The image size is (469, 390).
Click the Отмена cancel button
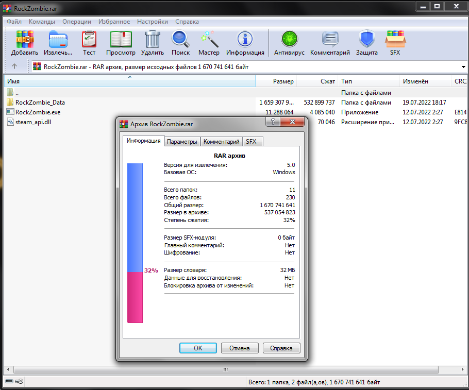240,348
